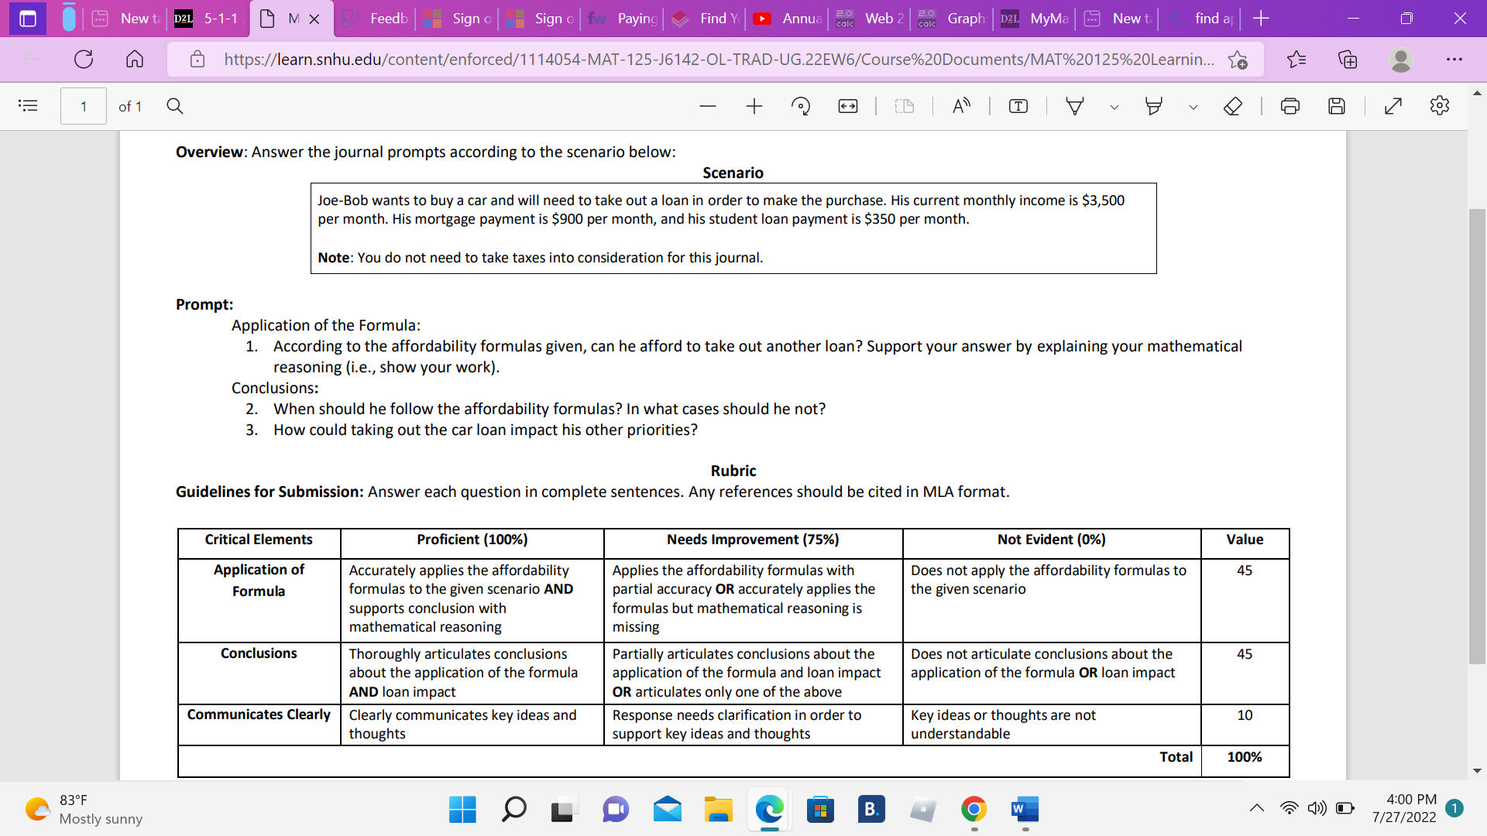The width and height of the screenshot is (1487, 836).
Task: Click the page number input field
Action: 84,106
